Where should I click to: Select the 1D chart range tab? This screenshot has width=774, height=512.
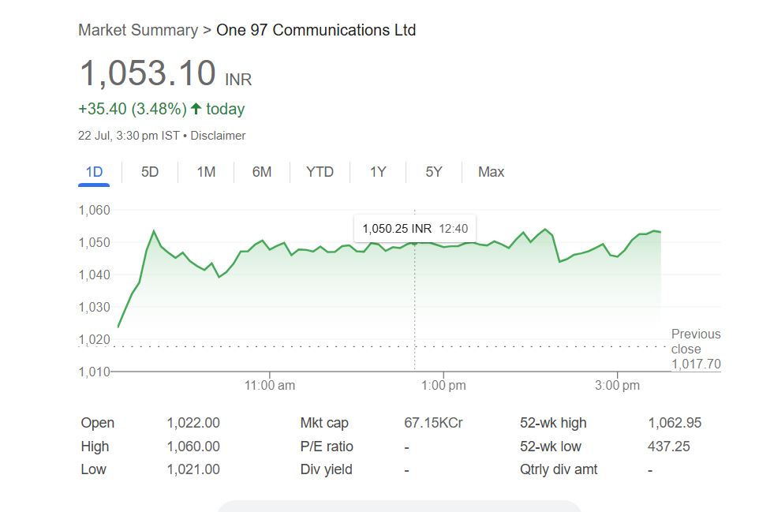(x=94, y=172)
